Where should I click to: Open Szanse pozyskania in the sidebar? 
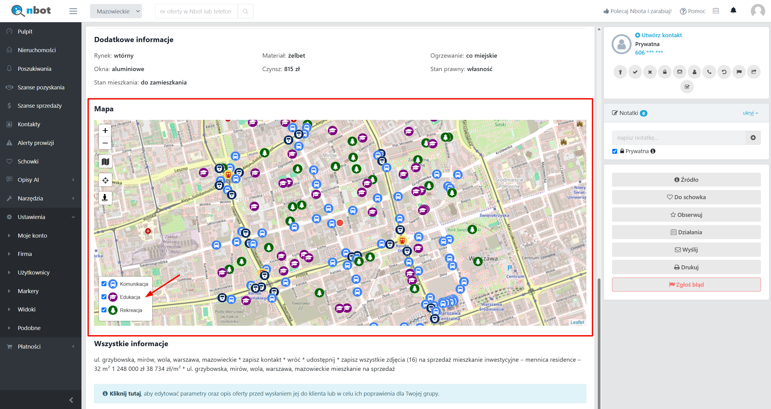point(41,87)
